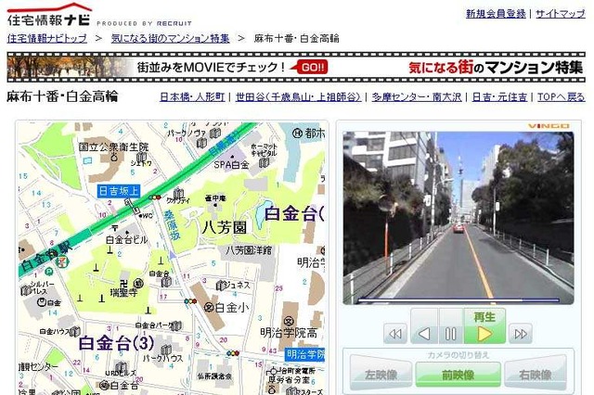Select 世田谷（千歳烏山・上祖師谷） area link
The image size is (594, 395).
(x=298, y=96)
